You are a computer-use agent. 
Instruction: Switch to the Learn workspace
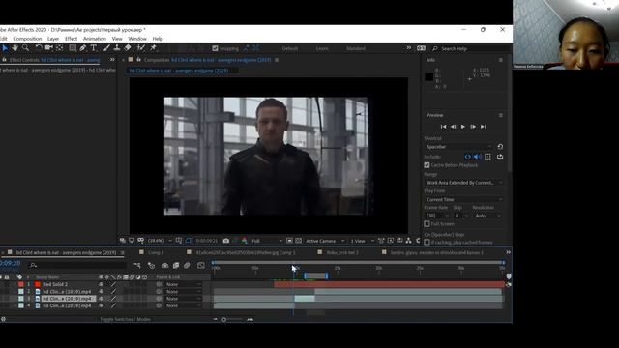click(322, 48)
